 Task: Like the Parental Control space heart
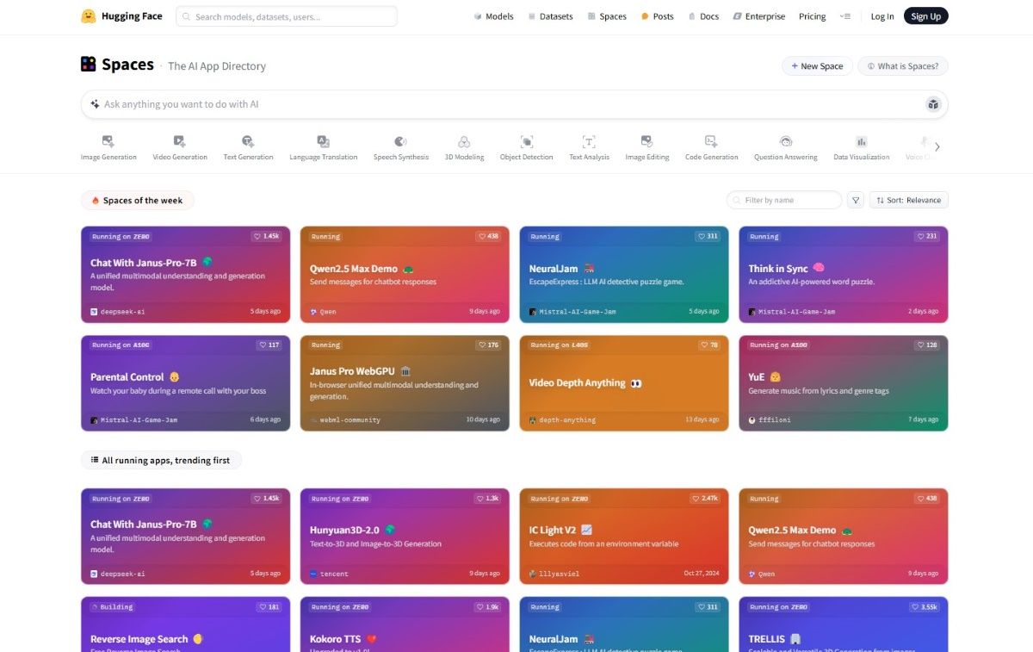[x=268, y=345]
